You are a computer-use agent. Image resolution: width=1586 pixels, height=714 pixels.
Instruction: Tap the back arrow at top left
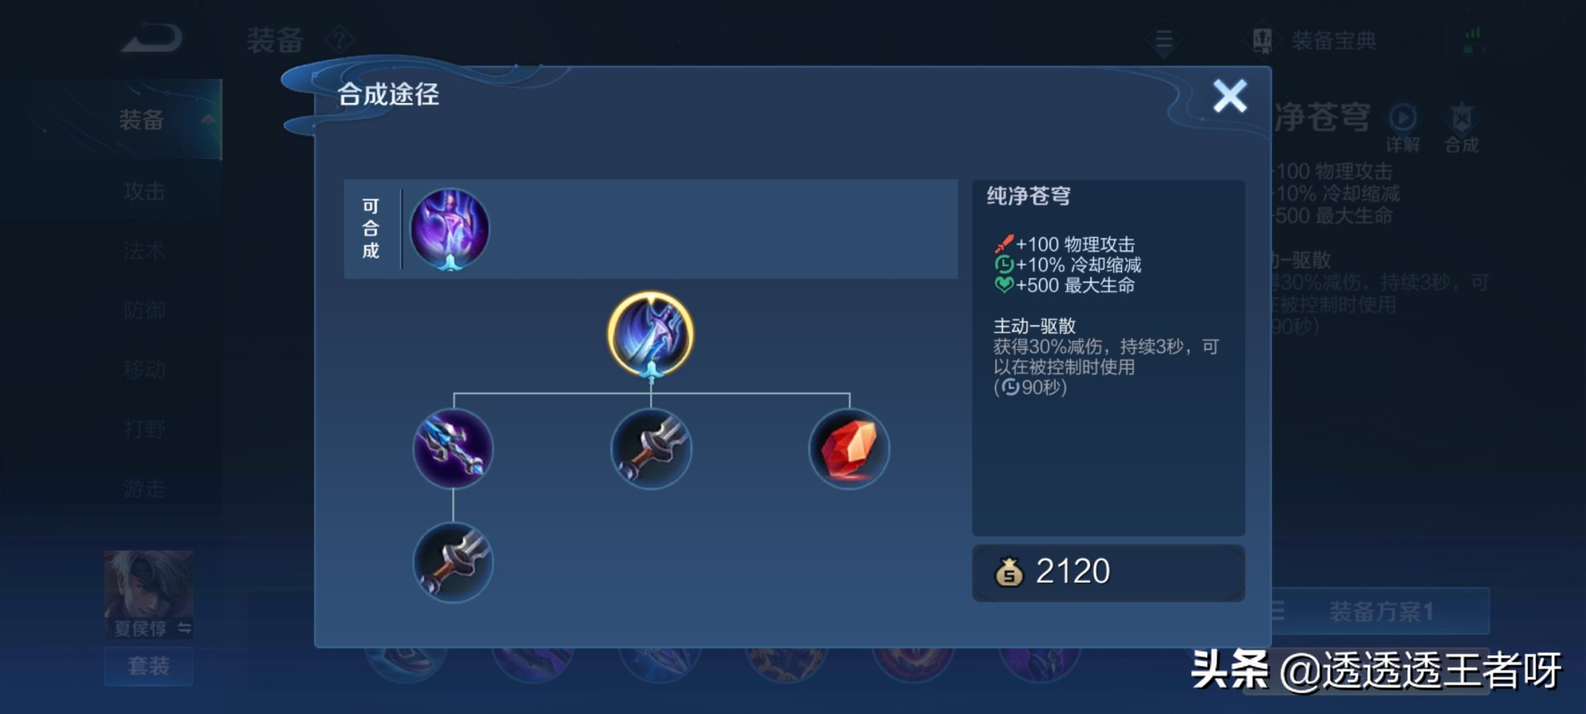152,39
